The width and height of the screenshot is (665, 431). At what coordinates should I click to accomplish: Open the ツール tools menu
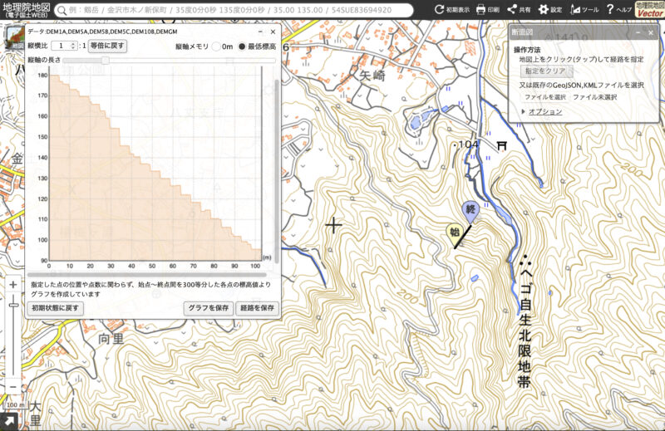coord(585,10)
